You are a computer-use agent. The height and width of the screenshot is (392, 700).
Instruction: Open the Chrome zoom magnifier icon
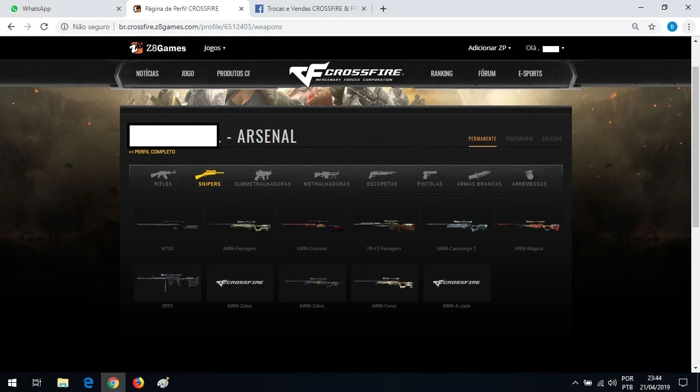pyautogui.click(x=635, y=27)
